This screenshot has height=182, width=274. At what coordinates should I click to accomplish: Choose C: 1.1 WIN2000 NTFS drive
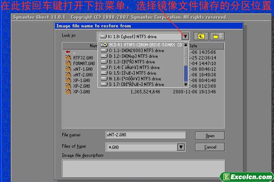pyautogui.click(x=132, y=50)
